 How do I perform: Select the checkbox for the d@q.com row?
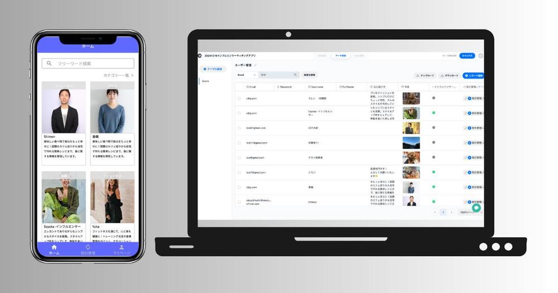[x=239, y=188]
